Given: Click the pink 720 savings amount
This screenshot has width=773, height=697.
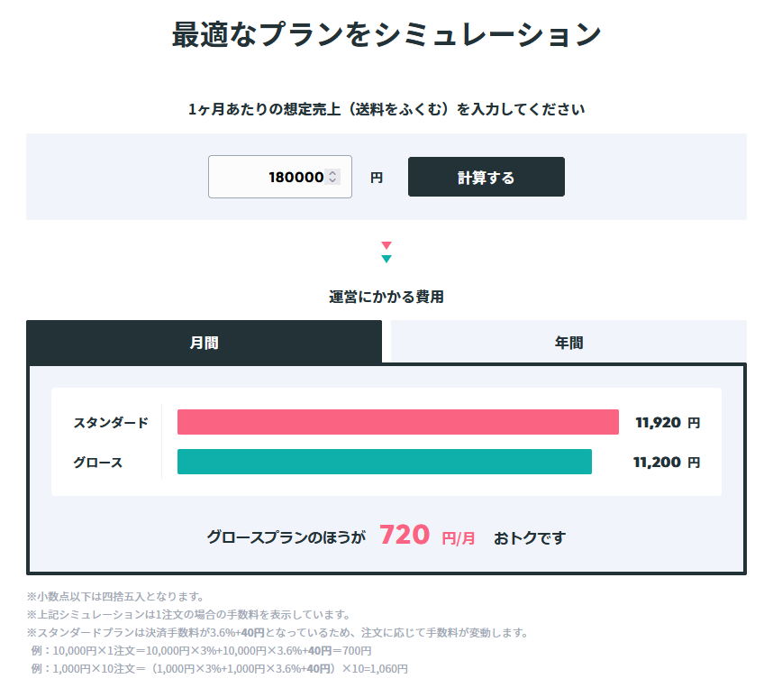Looking at the screenshot, I should click(x=405, y=535).
